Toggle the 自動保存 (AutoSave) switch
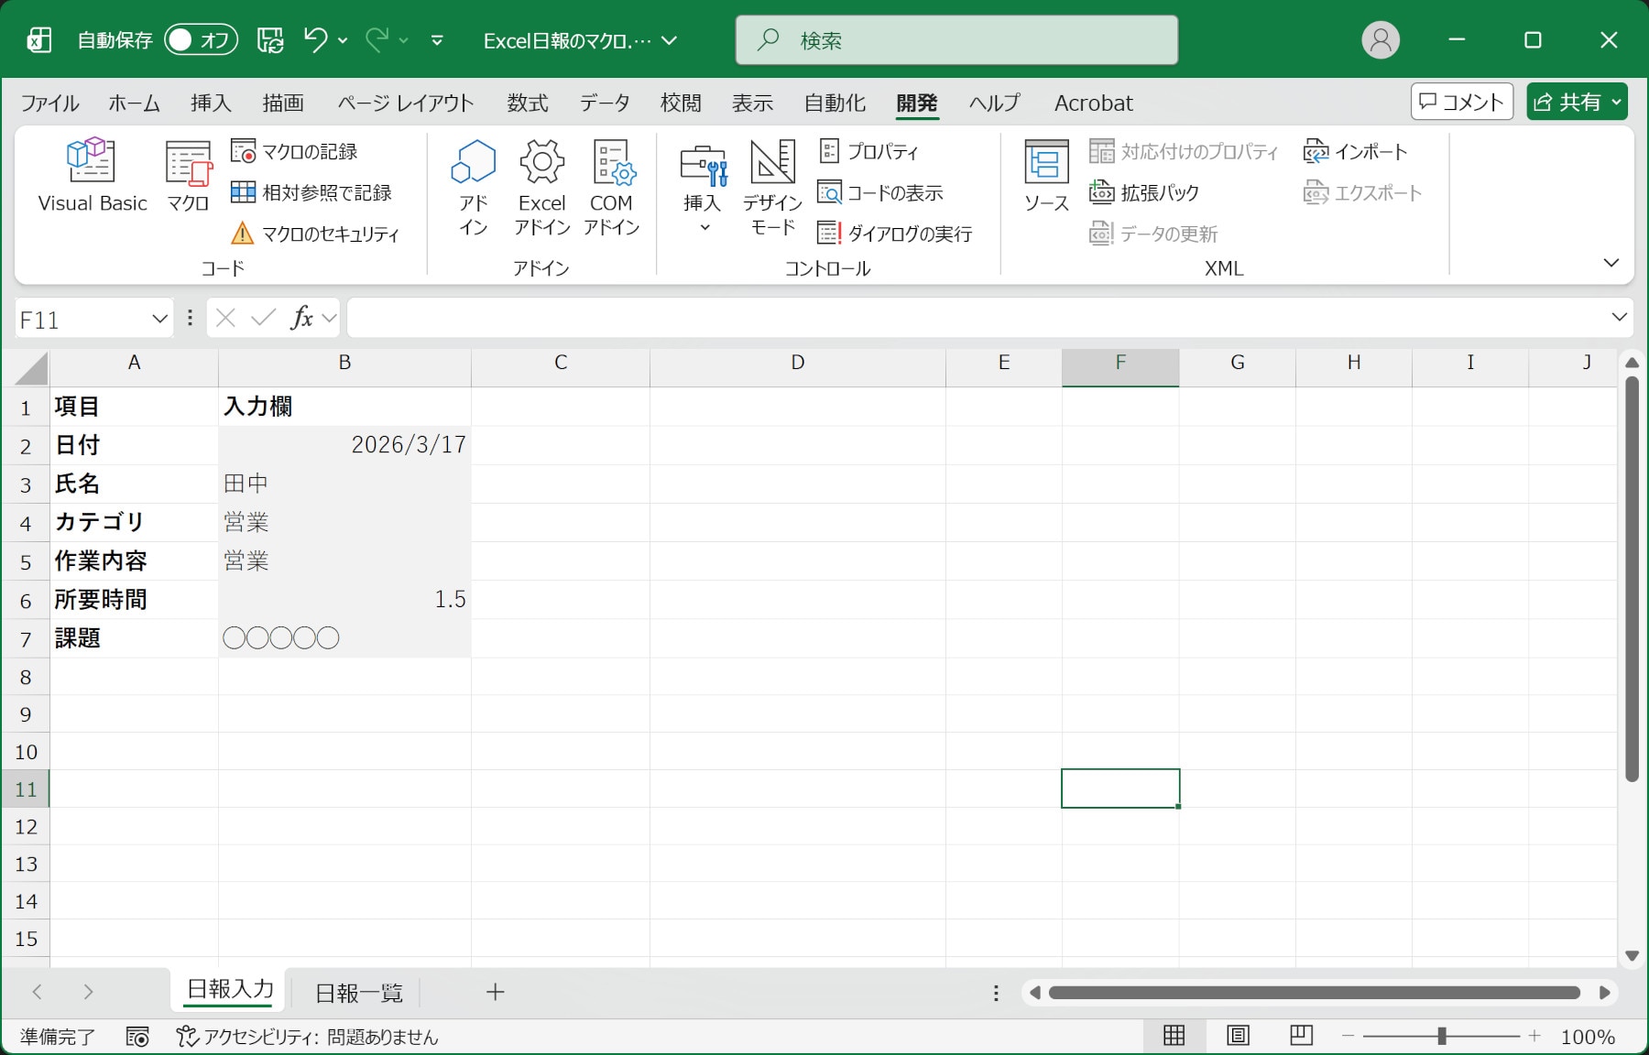This screenshot has width=1649, height=1055. click(201, 40)
